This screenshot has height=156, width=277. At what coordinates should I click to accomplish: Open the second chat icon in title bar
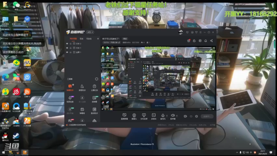(192, 32)
